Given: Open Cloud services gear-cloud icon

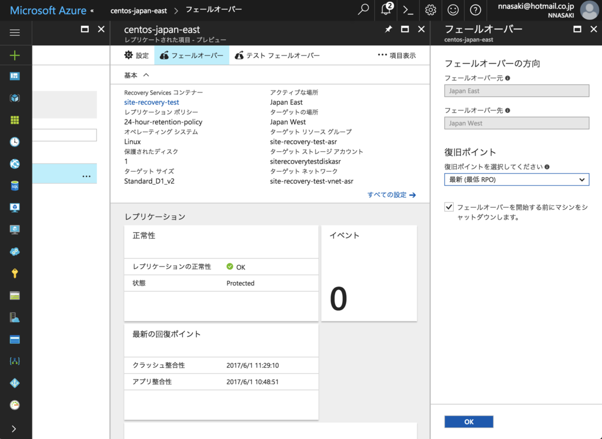Looking at the screenshot, I should pyautogui.click(x=15, y=252).
